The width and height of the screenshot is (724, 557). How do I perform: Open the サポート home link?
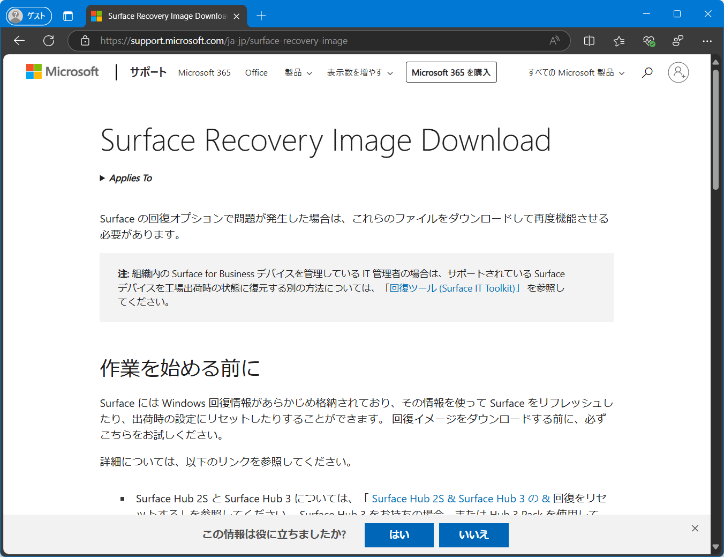(148, 72)
